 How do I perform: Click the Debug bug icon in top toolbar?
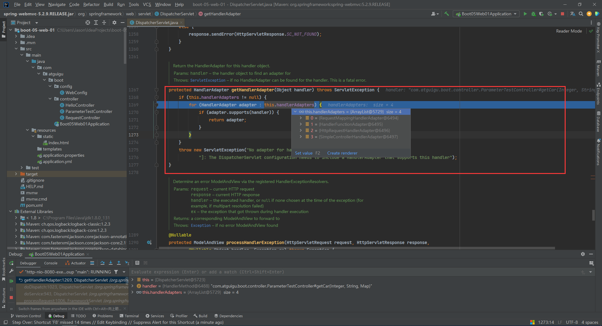(533, 14)
